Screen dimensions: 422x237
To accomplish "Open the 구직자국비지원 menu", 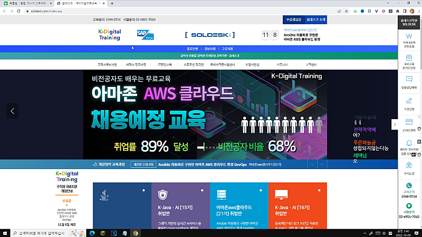I will (107, 65).
